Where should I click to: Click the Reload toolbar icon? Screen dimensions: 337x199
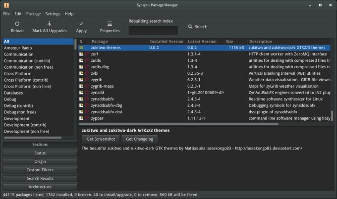click(x=17, y=24)
